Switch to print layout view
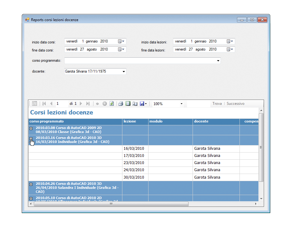Screen dimensions: 292x227 [x=128, y=104]
